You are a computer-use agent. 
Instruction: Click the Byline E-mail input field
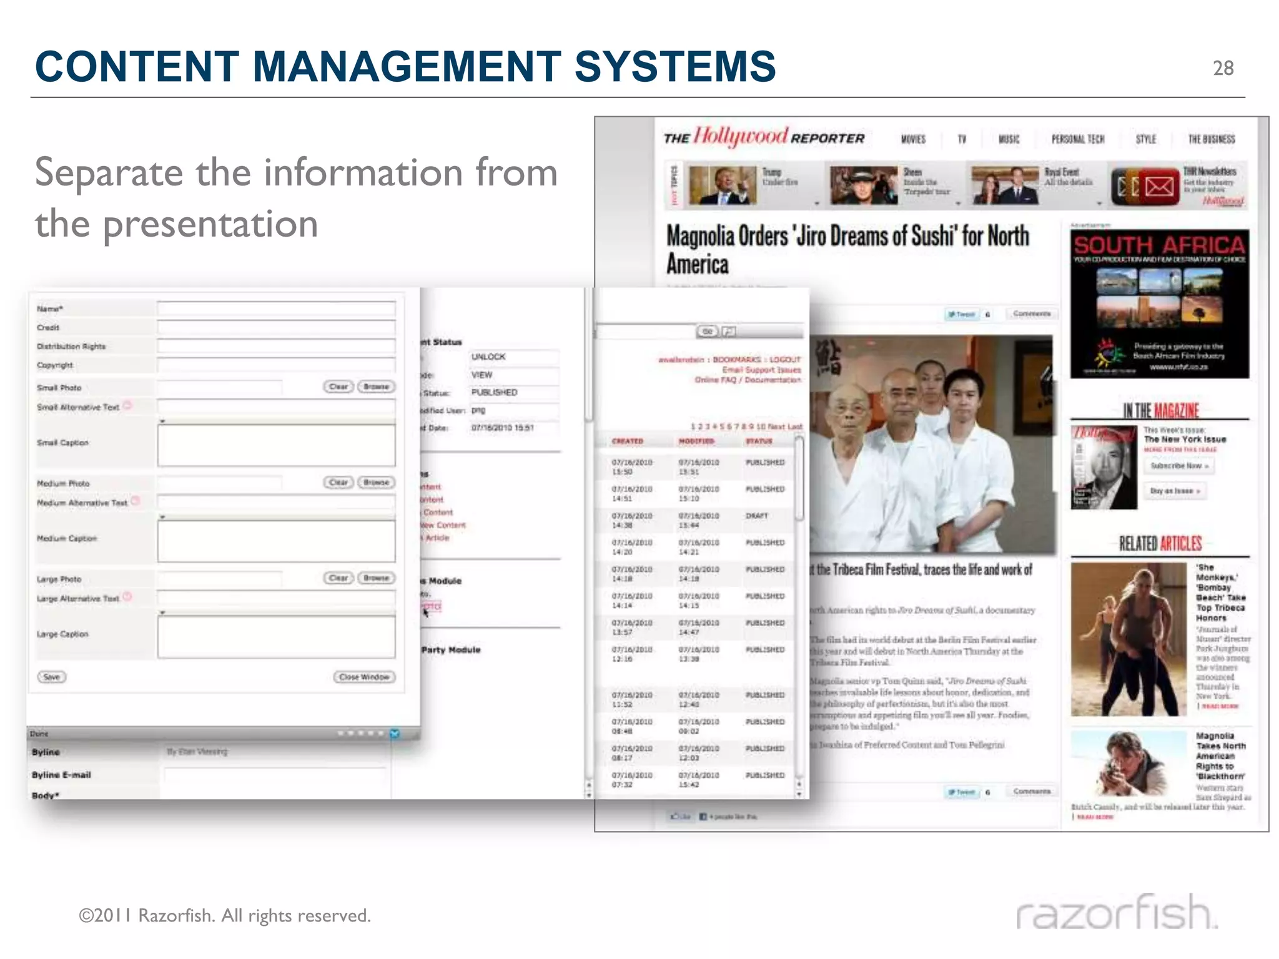pyautogui.click(x=275, y=775)
